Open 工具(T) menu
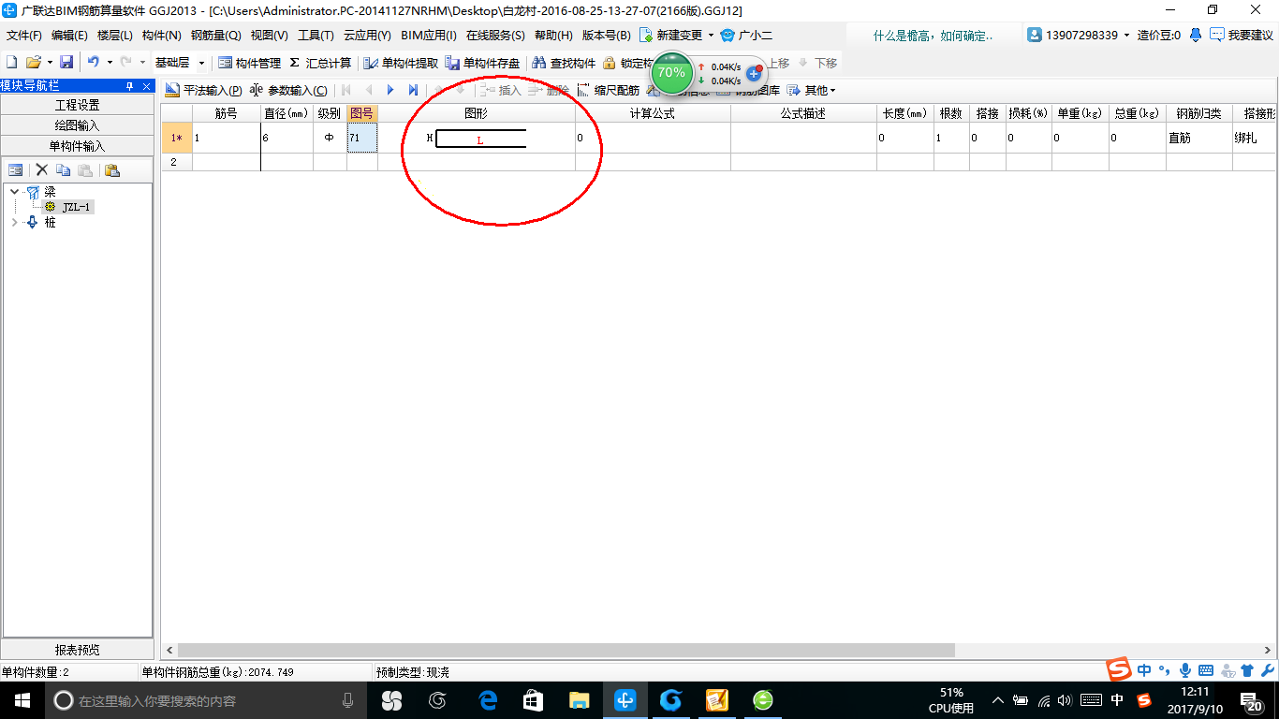 316,35
